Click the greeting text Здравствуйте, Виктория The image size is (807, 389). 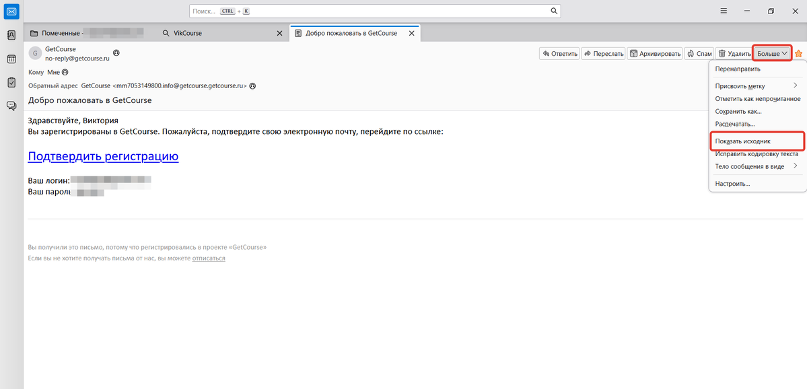pyautogui.click(x=73, y=121)
